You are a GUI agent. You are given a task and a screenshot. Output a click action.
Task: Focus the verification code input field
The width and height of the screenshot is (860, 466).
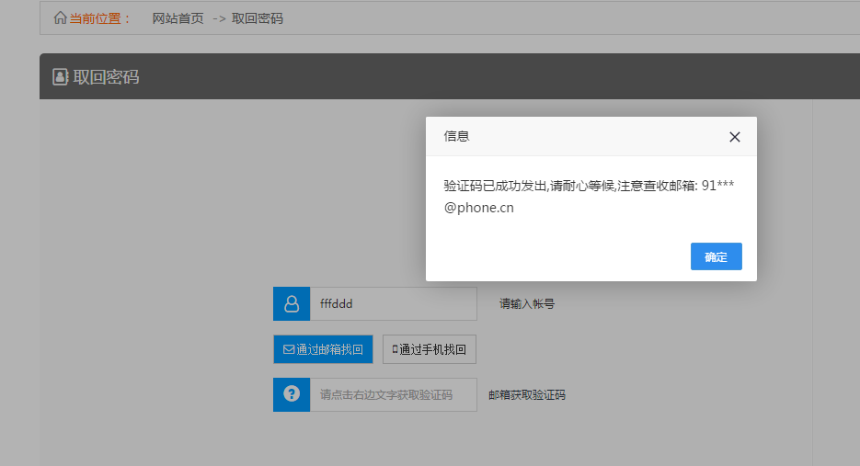click(x=393, y=394)
